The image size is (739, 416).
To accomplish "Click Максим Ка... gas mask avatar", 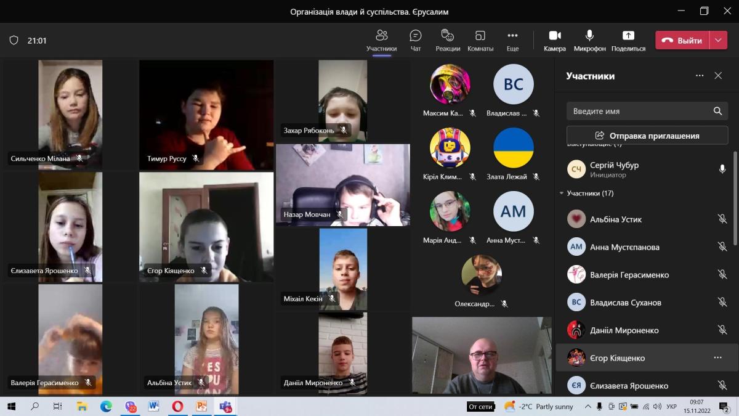I will pyautogui.click(x=450, y=84).
